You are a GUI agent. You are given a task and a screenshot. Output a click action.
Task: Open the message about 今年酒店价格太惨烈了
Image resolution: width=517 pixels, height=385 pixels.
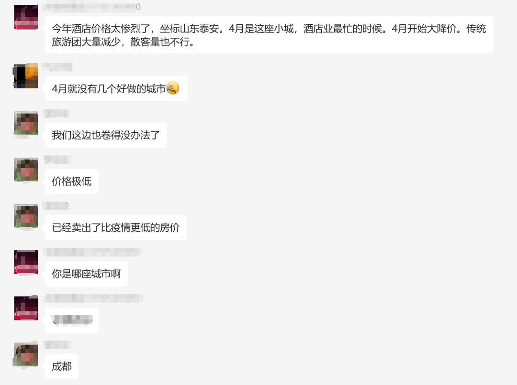click(x=269, y=34)
